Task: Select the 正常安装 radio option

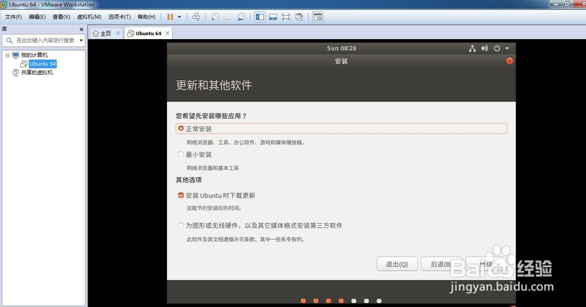Action: (181, 128)
